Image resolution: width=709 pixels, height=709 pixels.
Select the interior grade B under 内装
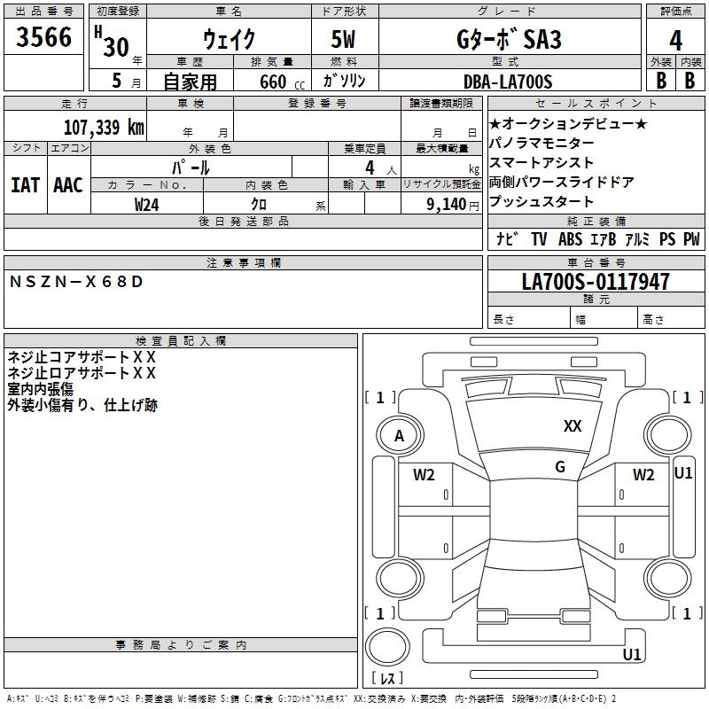pyautogui.click(x=690, y=81)
